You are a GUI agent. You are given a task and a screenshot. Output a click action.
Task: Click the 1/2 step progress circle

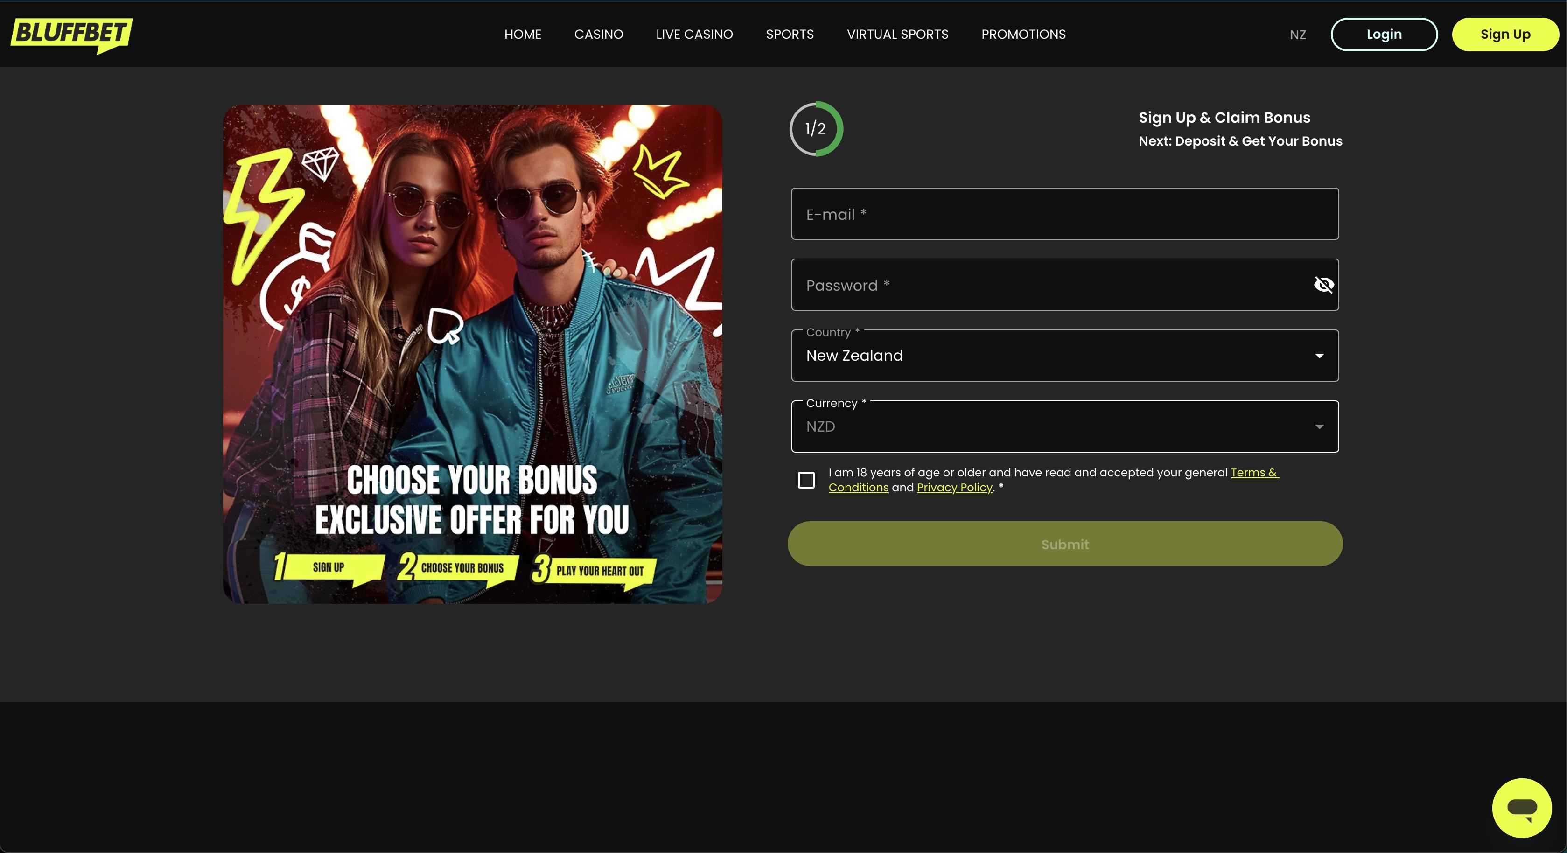(x=816, y=128)
